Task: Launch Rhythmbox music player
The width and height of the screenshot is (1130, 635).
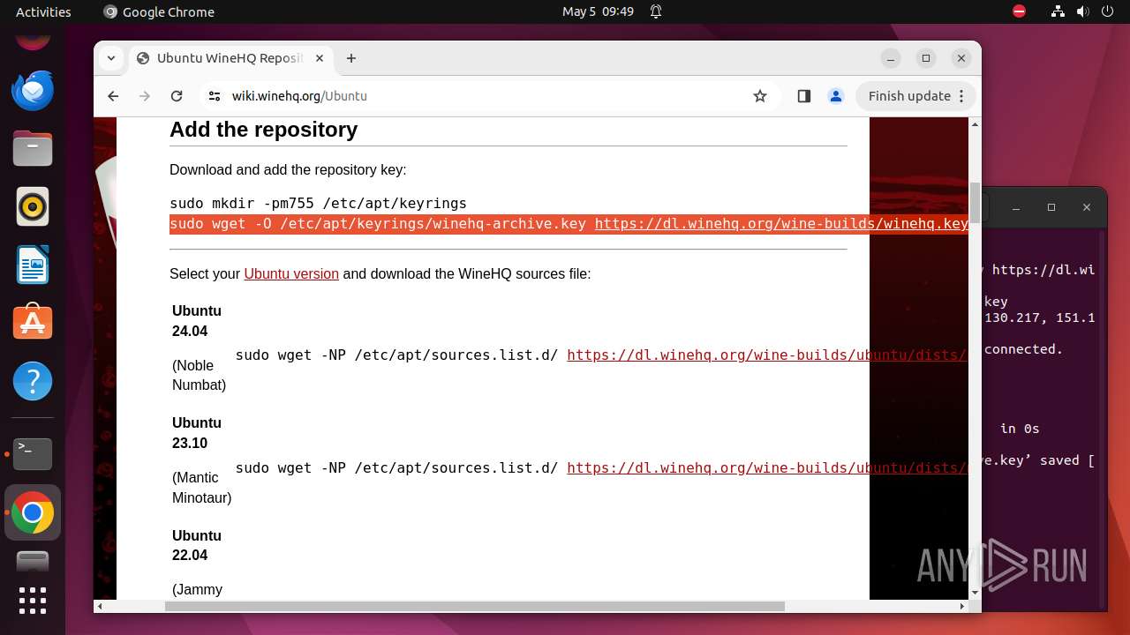Action: coord(33,206)
